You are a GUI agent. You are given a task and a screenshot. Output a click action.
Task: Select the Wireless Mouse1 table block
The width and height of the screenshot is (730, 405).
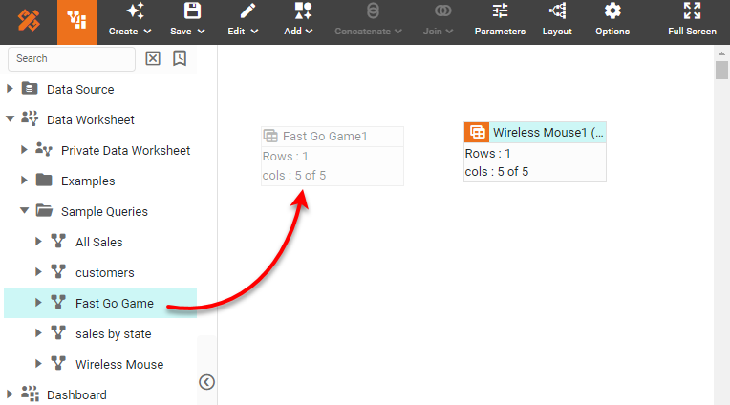coord(535,133)
